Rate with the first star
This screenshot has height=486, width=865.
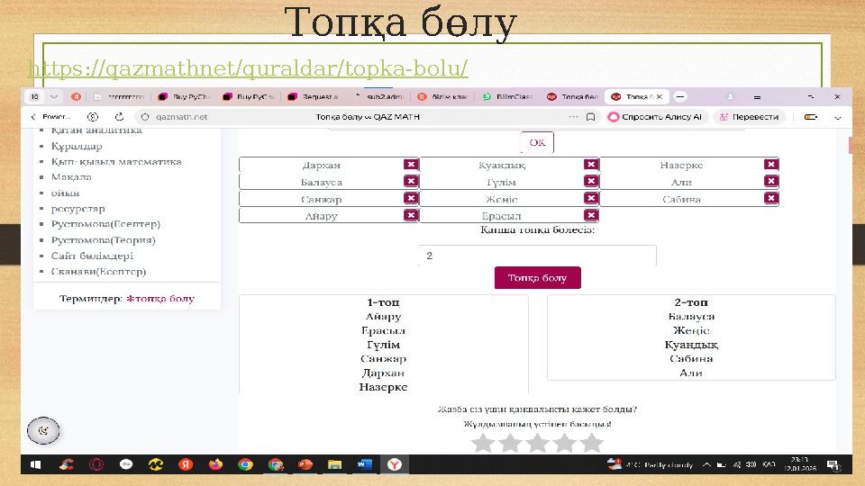click(x=483, y=443)
